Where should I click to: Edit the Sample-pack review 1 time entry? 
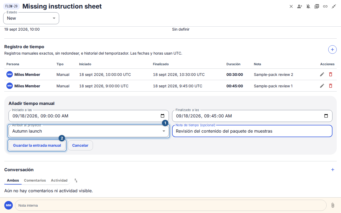(322, 86)
